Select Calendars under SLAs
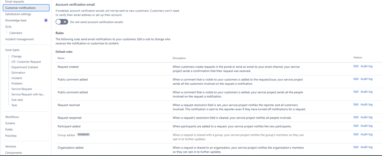This screenshot has height=156, width=382. [16, 33]
